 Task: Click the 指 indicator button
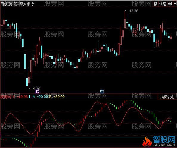click(x=156, y=4)
